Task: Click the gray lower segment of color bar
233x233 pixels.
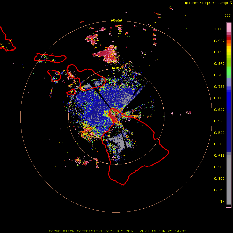Action: click(x=229, y=180)
